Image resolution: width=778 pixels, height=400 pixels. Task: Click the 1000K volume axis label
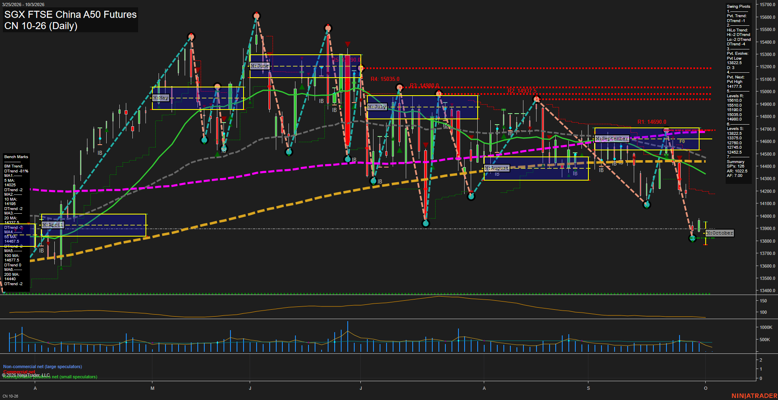pyautogui.click(x=766, y=328)
